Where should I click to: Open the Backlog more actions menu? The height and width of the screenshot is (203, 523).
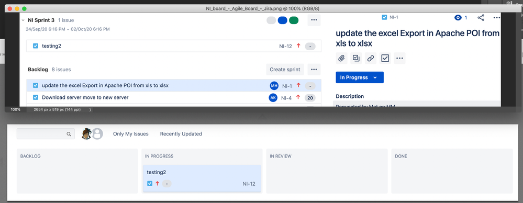click(x=314, y=70)
